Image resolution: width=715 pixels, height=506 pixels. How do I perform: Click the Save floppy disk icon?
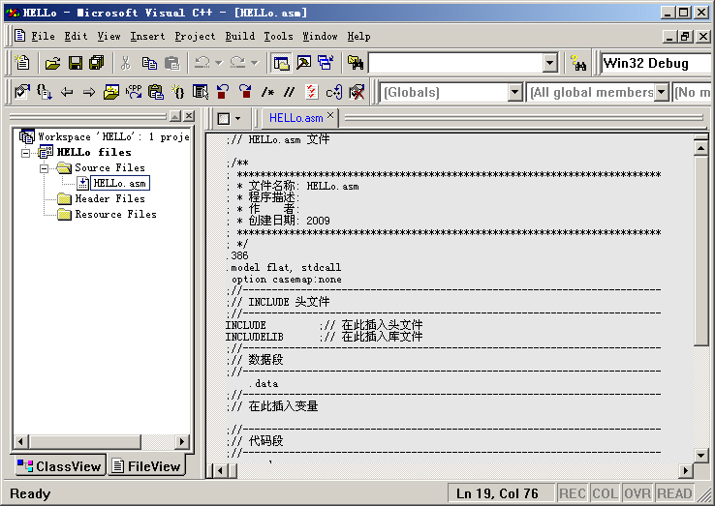point(76,63)
